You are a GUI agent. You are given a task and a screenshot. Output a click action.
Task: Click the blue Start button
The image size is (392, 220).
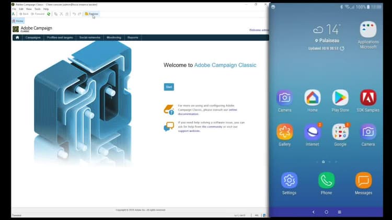click(x=169, y=87)
